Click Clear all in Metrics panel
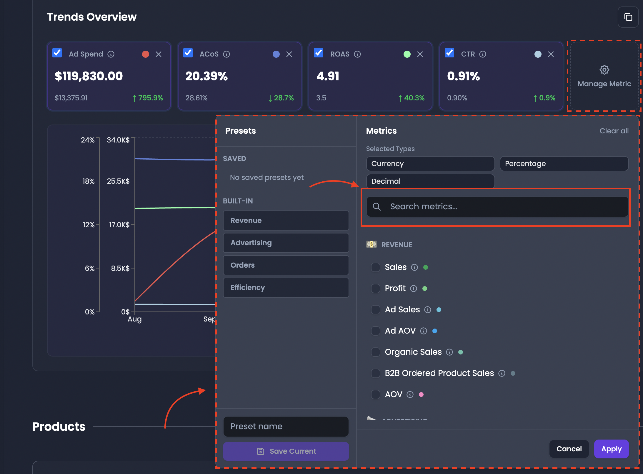 click(x=614, y=131)
